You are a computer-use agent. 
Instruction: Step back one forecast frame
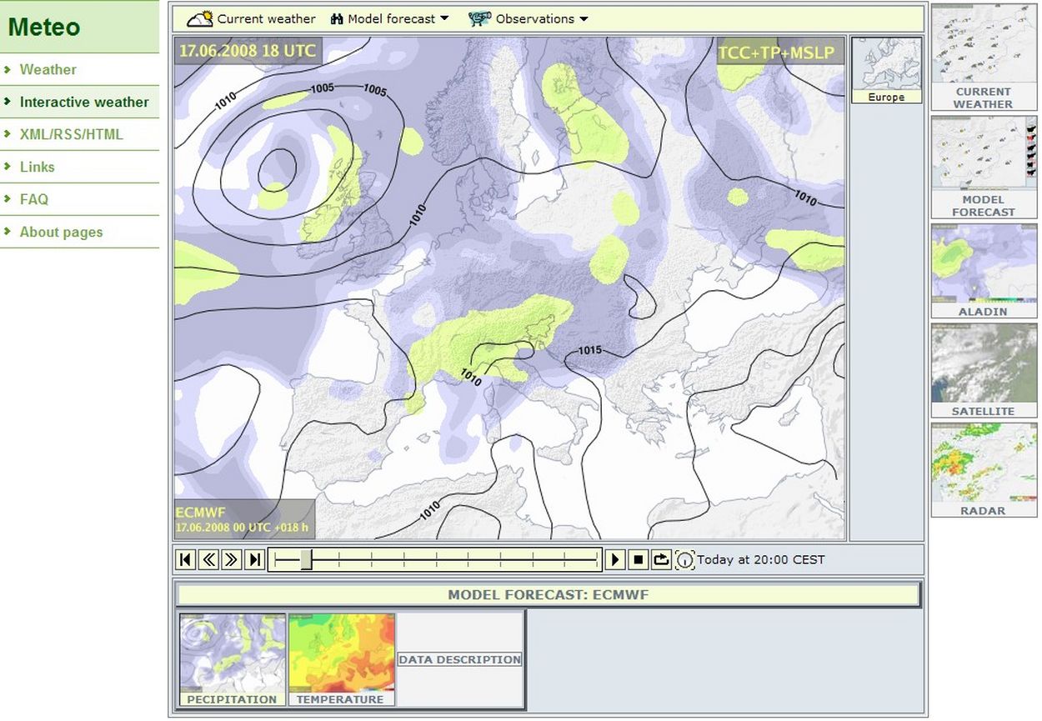click(x=209, y=559)
